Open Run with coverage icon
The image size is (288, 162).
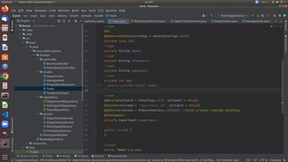[x=263, y=16]
